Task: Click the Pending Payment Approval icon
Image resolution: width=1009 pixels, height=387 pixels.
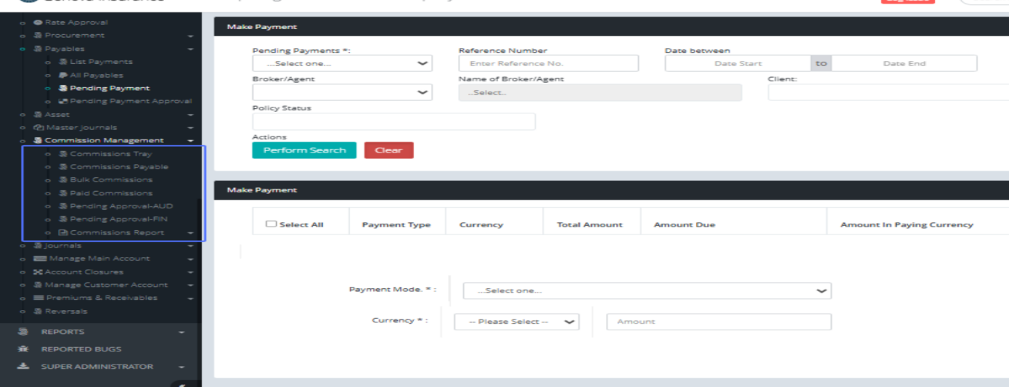Action: click(x=62, y=102)
